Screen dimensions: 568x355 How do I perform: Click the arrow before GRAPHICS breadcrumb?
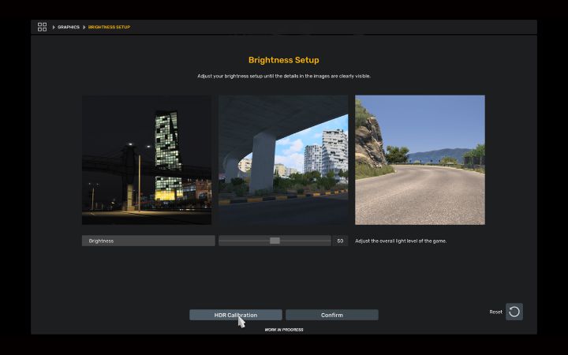54,27
